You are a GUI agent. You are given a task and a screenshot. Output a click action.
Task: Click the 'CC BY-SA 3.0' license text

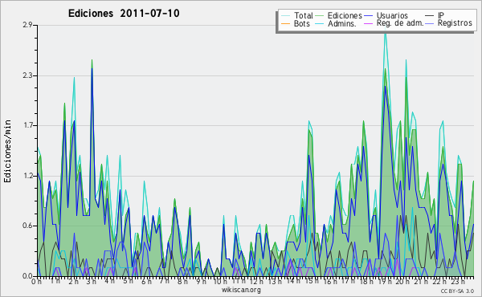point(457,291)
